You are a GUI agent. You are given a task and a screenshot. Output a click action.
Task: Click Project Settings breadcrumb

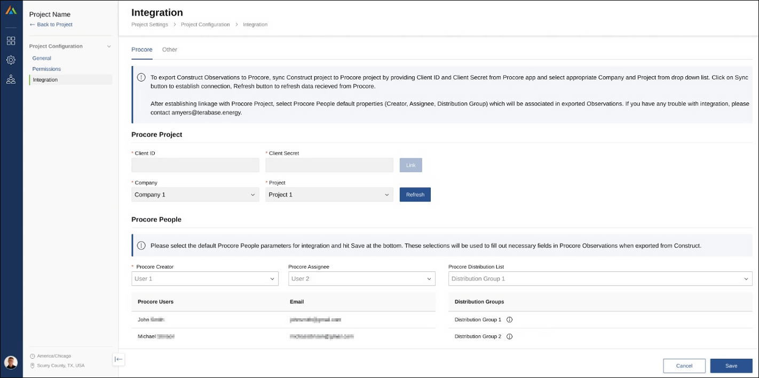point(149,25)
